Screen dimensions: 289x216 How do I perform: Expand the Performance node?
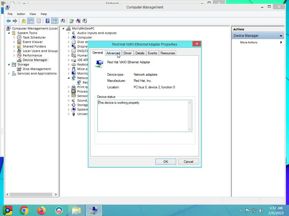coord(14,55)
